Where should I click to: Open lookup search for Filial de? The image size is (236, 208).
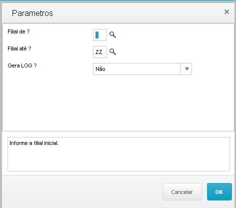tap(112, 35)
